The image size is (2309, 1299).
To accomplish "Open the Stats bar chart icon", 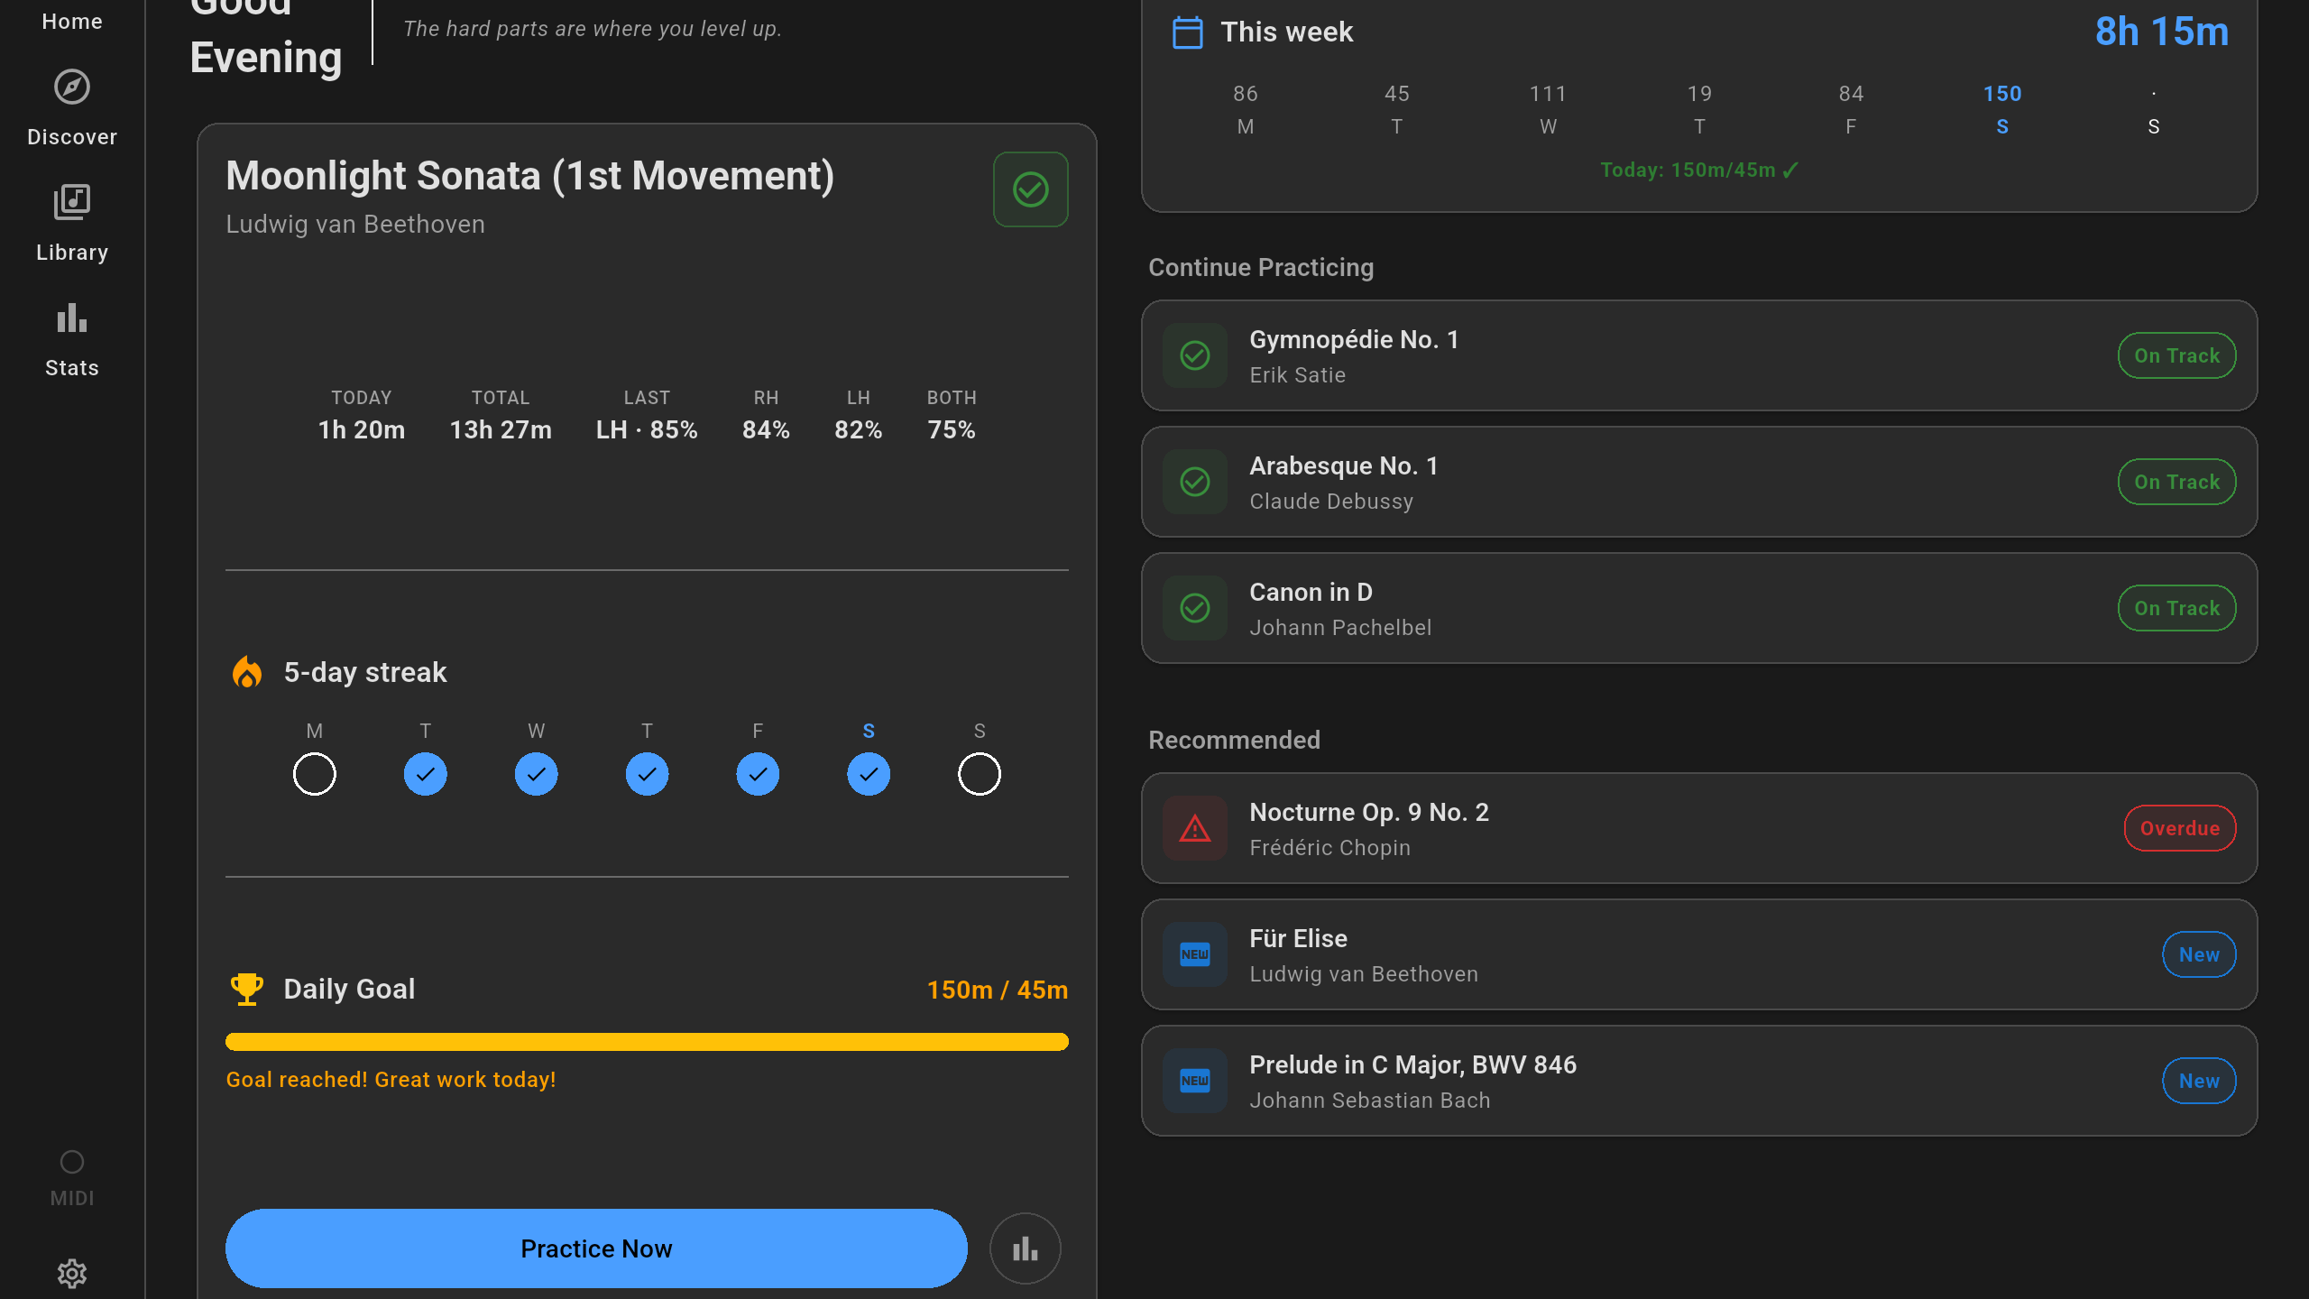I will tap(71, 318).
